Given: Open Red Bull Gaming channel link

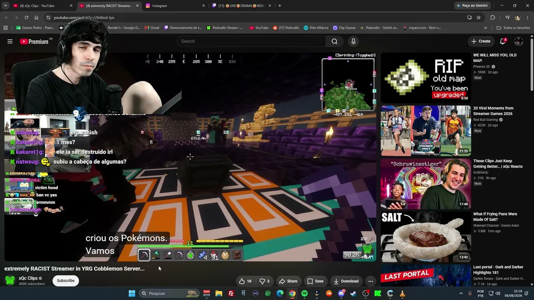Looking at the screenshot, I should [x=486, y=120].
